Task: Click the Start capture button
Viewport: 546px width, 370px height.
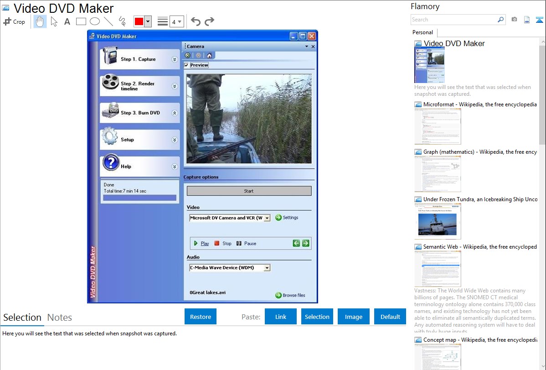Action: tap(249, 191)
